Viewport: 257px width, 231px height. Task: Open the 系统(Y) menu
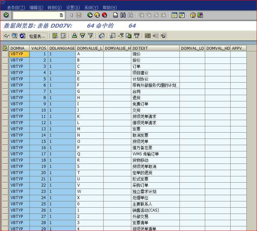[91, 8]
